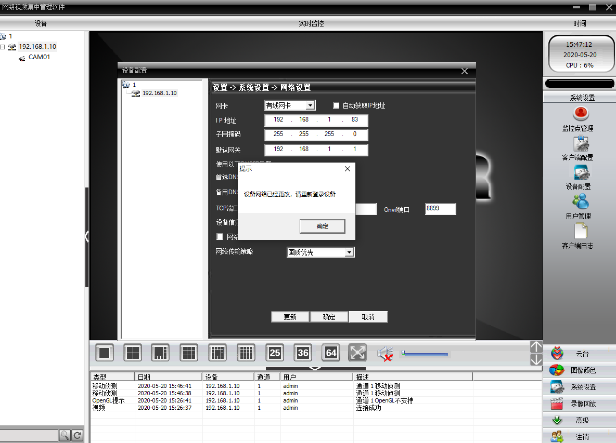
Task: Adjust the volume slider bar
Action: 425,354
